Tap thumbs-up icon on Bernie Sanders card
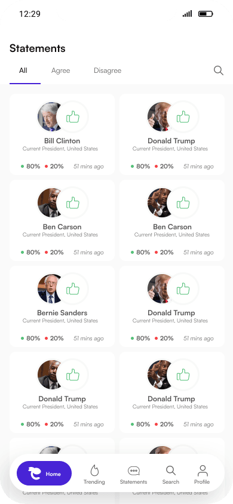The image size is (233, 504). pyautogui.click(x=73, y=289)
